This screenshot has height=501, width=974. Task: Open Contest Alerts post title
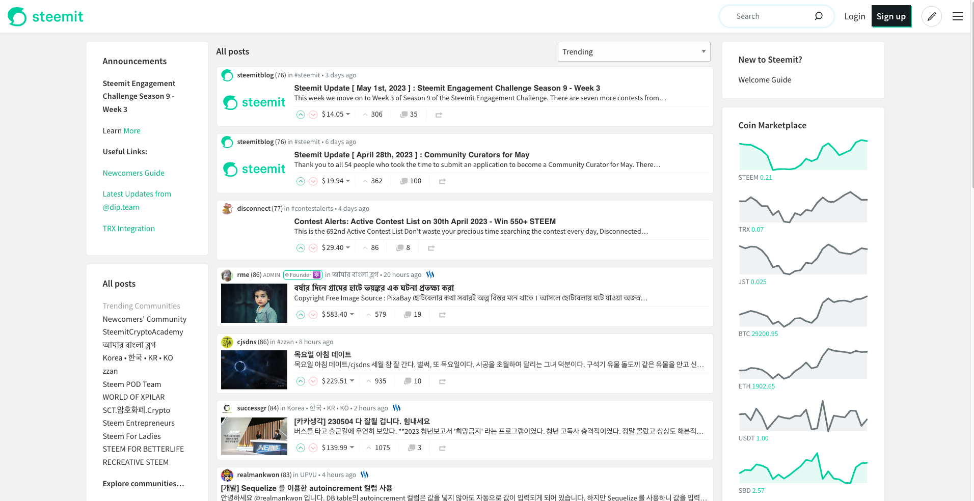tap(425, 221)
